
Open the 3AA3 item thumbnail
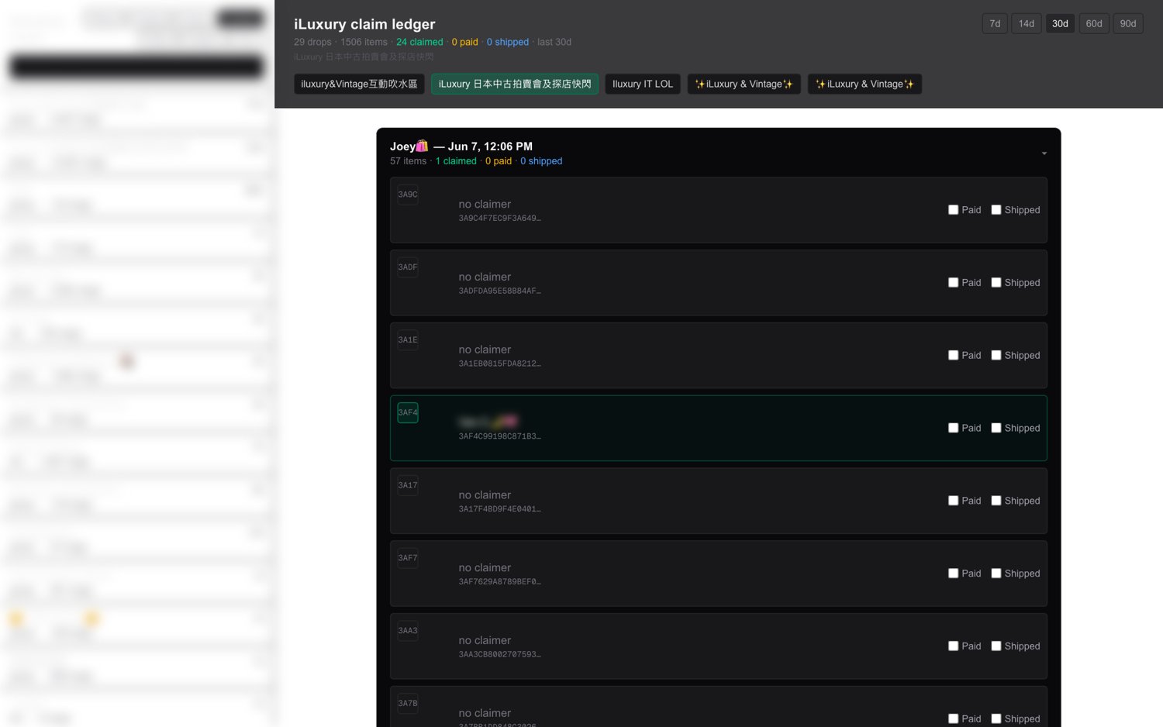408,630
